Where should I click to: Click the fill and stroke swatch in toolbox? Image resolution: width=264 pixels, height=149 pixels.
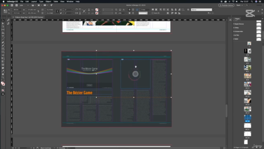click(x=2, y=84)
